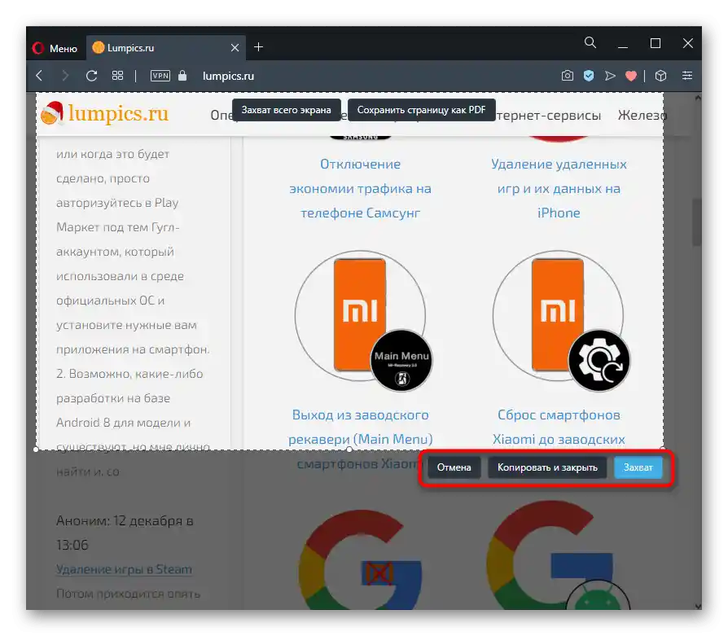Click Копировать и закрыть button

[x=547, y=467]
